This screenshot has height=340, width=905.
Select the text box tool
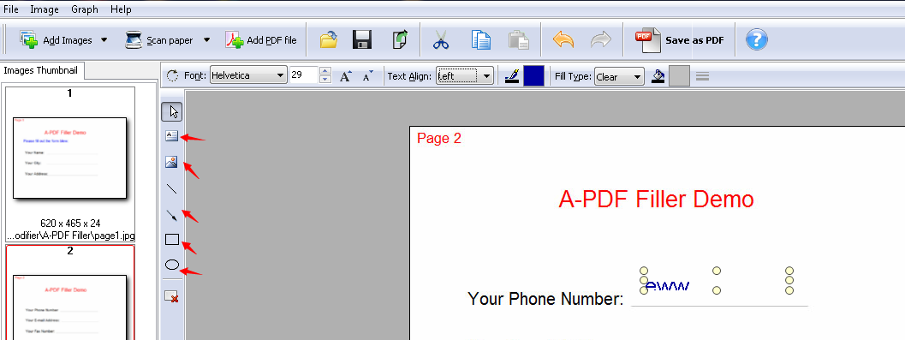[x=171, y=136]
